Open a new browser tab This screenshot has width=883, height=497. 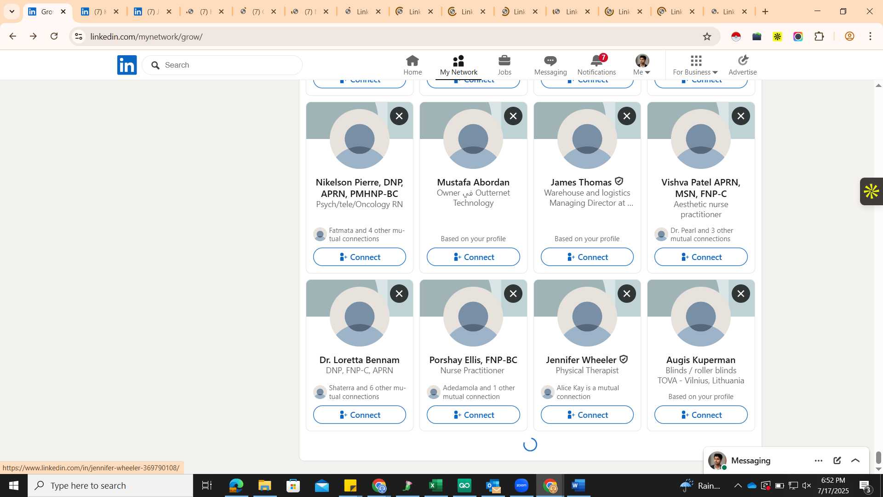pos(765,12)
